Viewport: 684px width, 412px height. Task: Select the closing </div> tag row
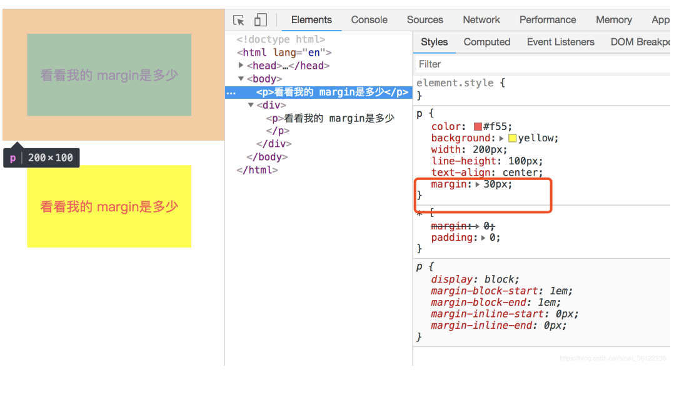click(x=274, y=144)
